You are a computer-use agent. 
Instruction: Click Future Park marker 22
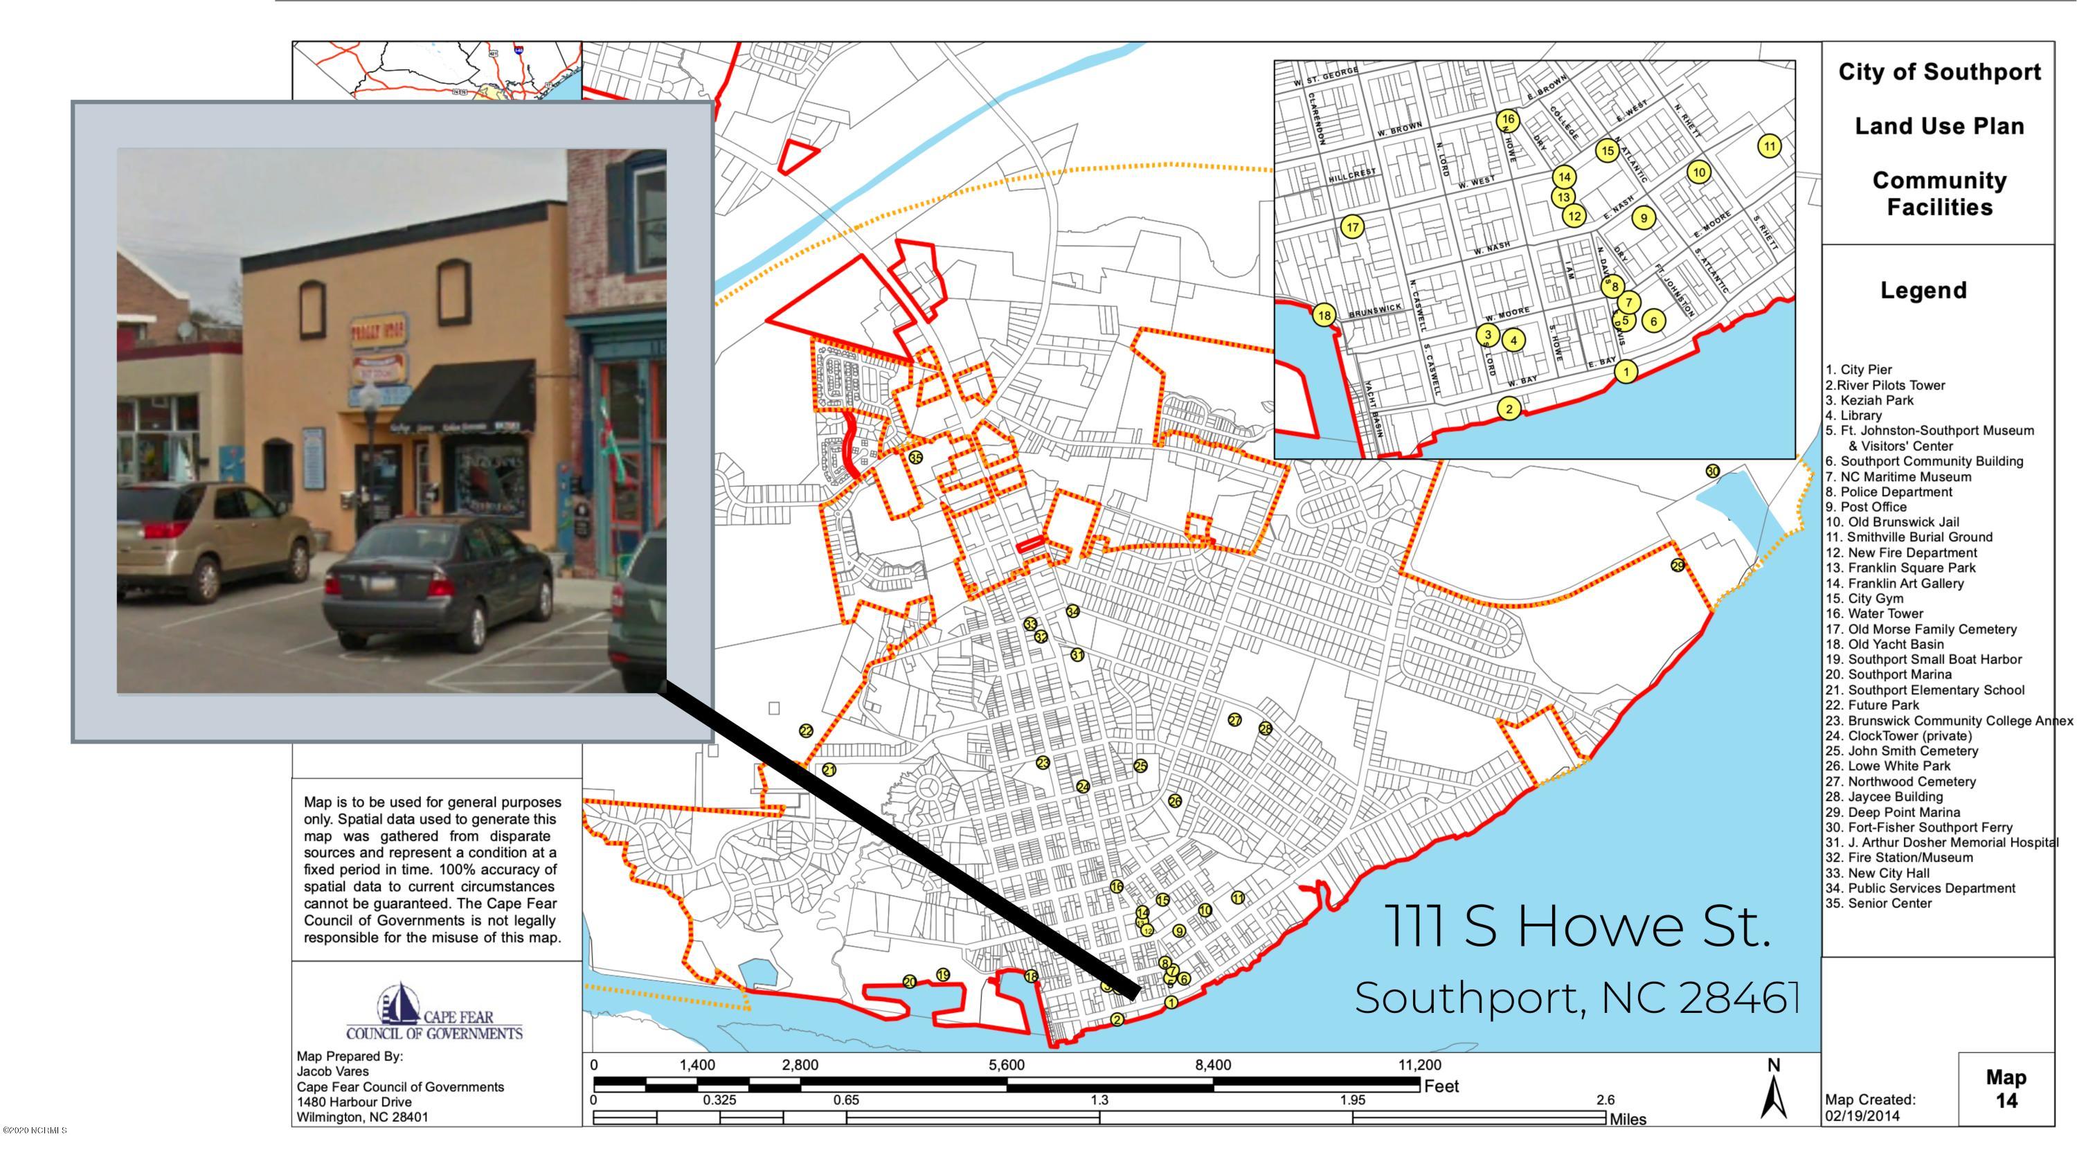[807, 731]
